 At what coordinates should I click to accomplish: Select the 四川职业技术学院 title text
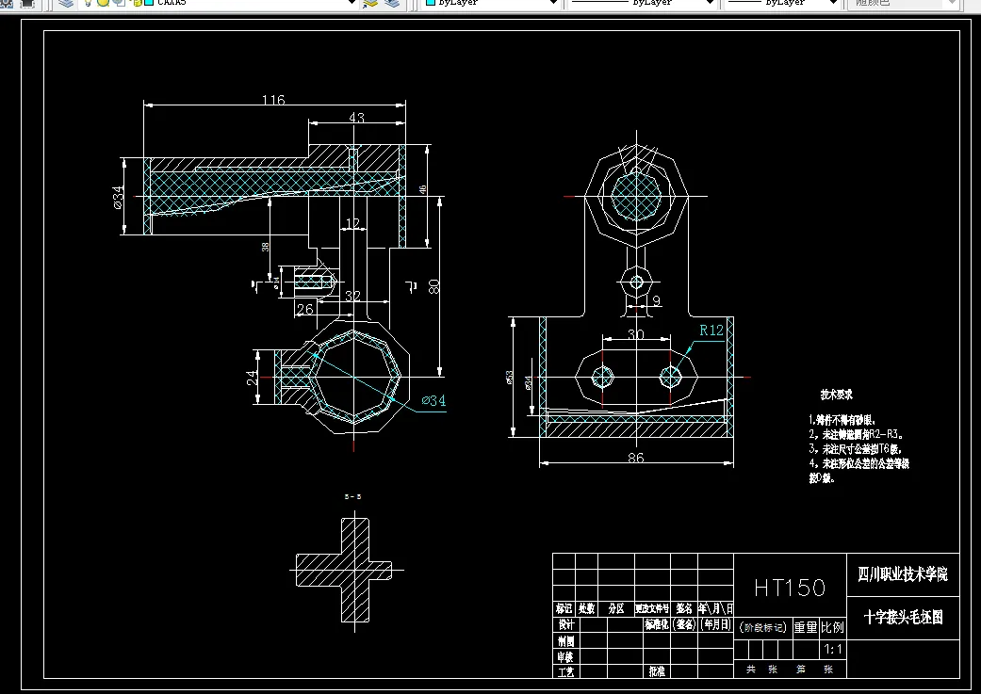[902, 574]
